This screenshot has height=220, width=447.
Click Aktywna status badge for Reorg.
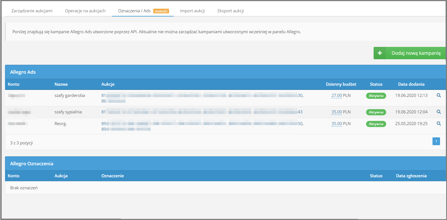click(x=376, y=124)
